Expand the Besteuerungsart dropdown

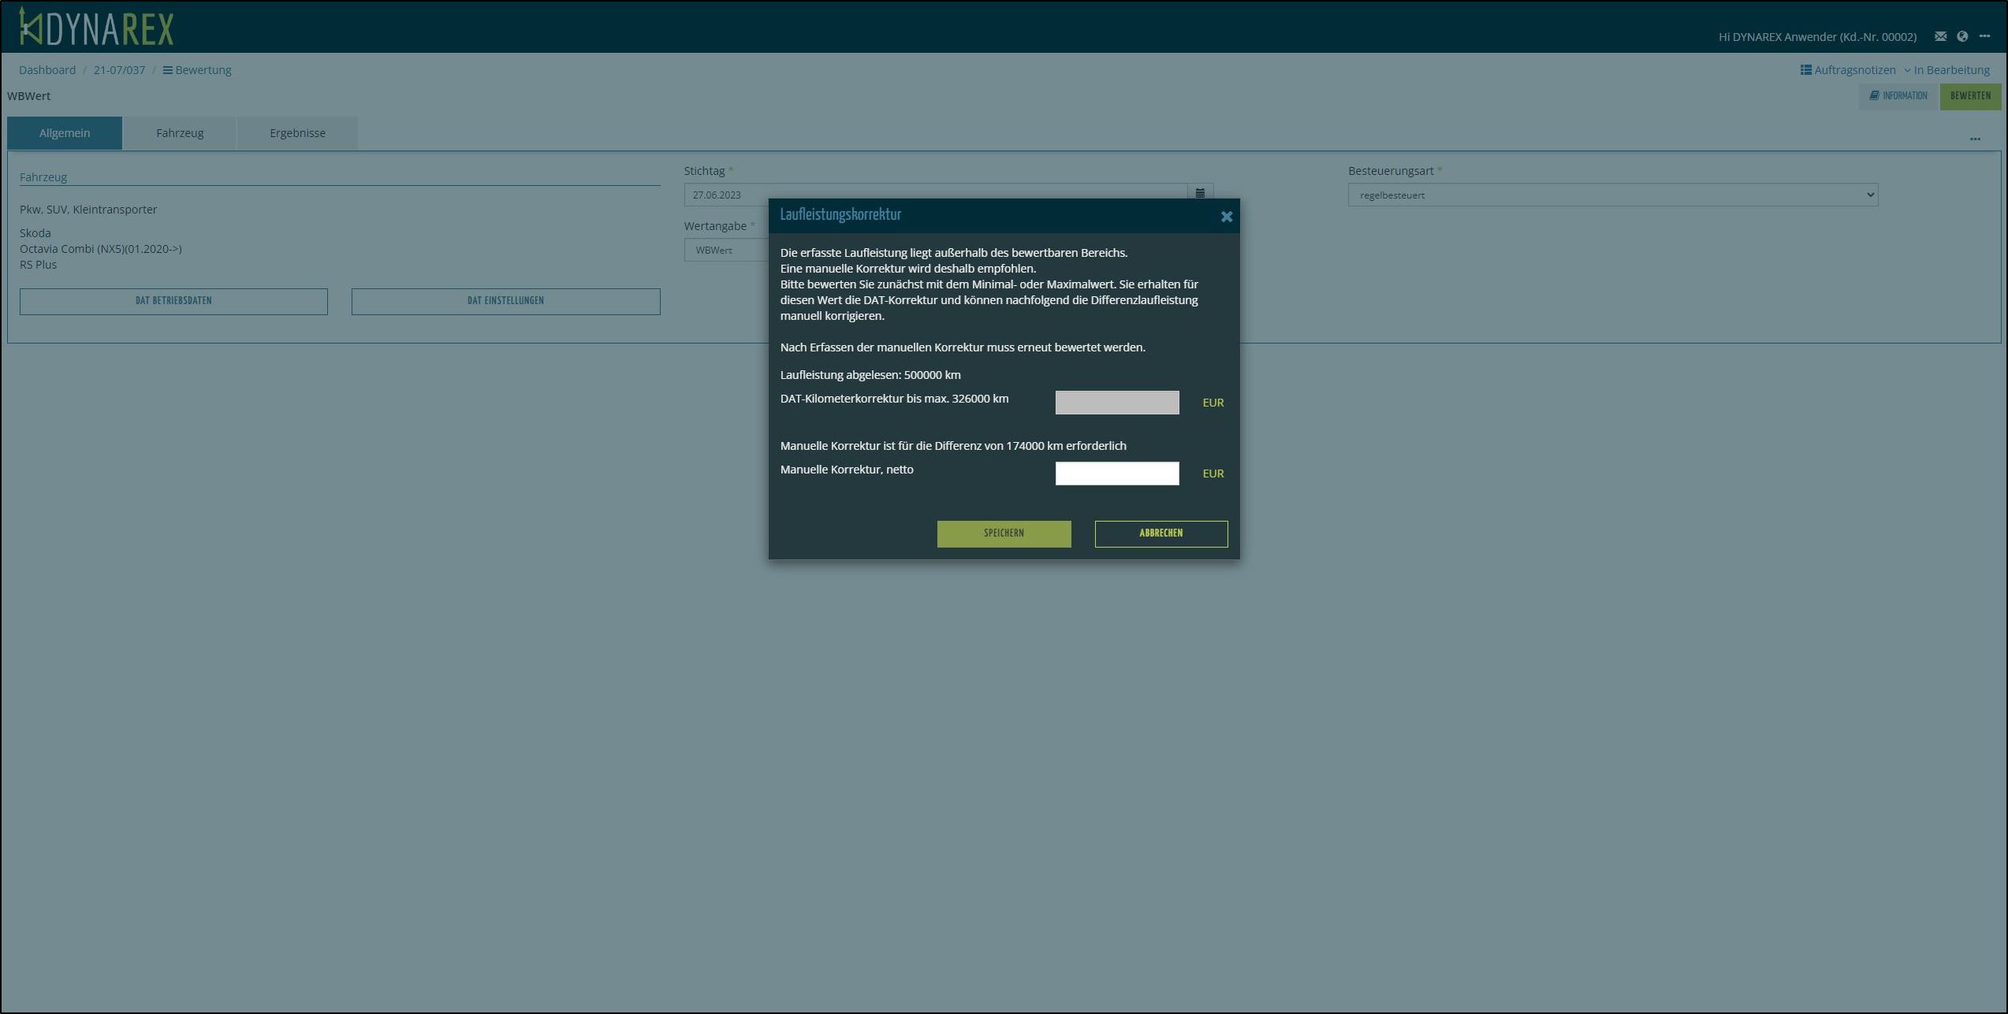1612,195
